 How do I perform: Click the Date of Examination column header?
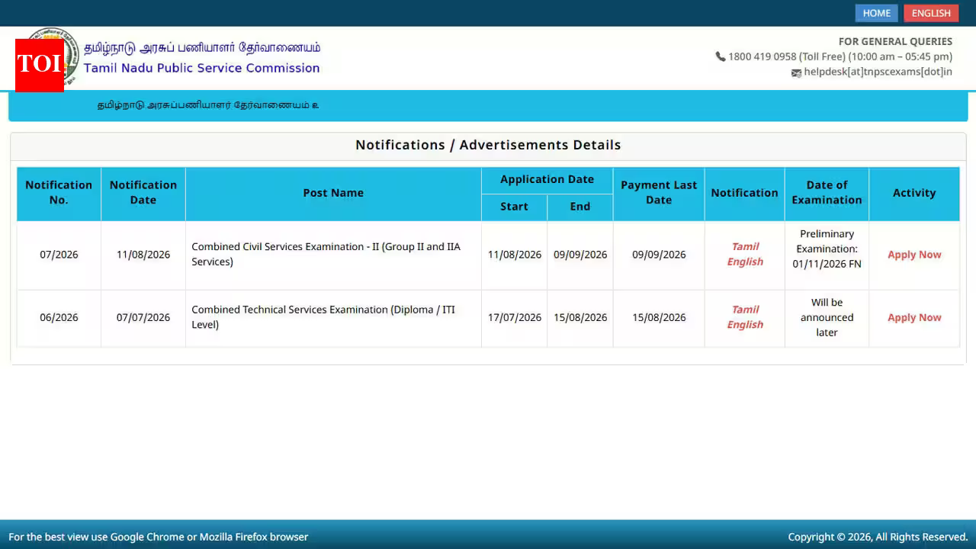tap(827, 192)
